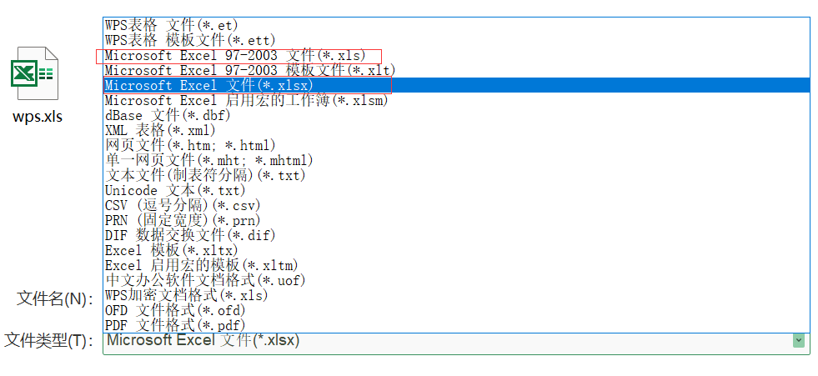Select 单一网页文件(*.mht; *.mhtml) type
This screenshot has height=376, width=818.
(456, 160)
